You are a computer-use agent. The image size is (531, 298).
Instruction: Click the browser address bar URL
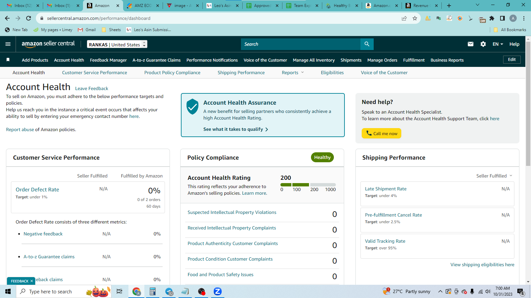point(99,18)
